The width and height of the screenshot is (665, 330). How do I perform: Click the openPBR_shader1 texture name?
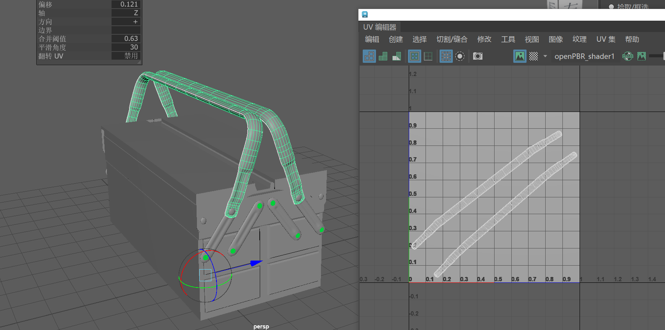(x=584, y=56)
